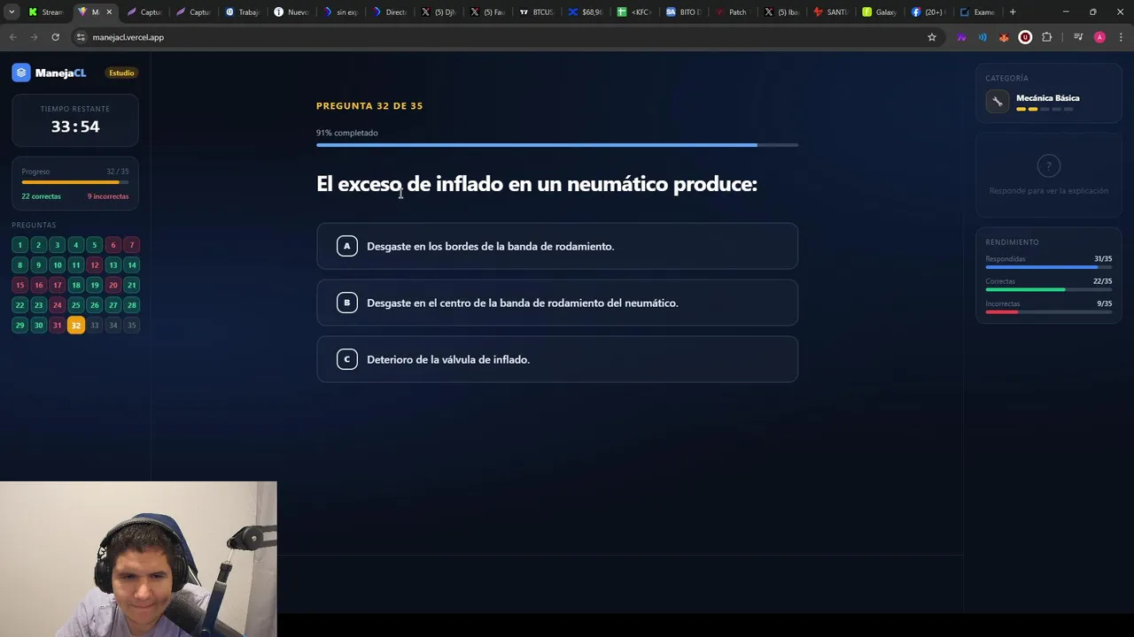Image resolution: width=1134 pixels, height=637 pixels.
Task: Open the media controls icon
Action: pos(1078,37)
